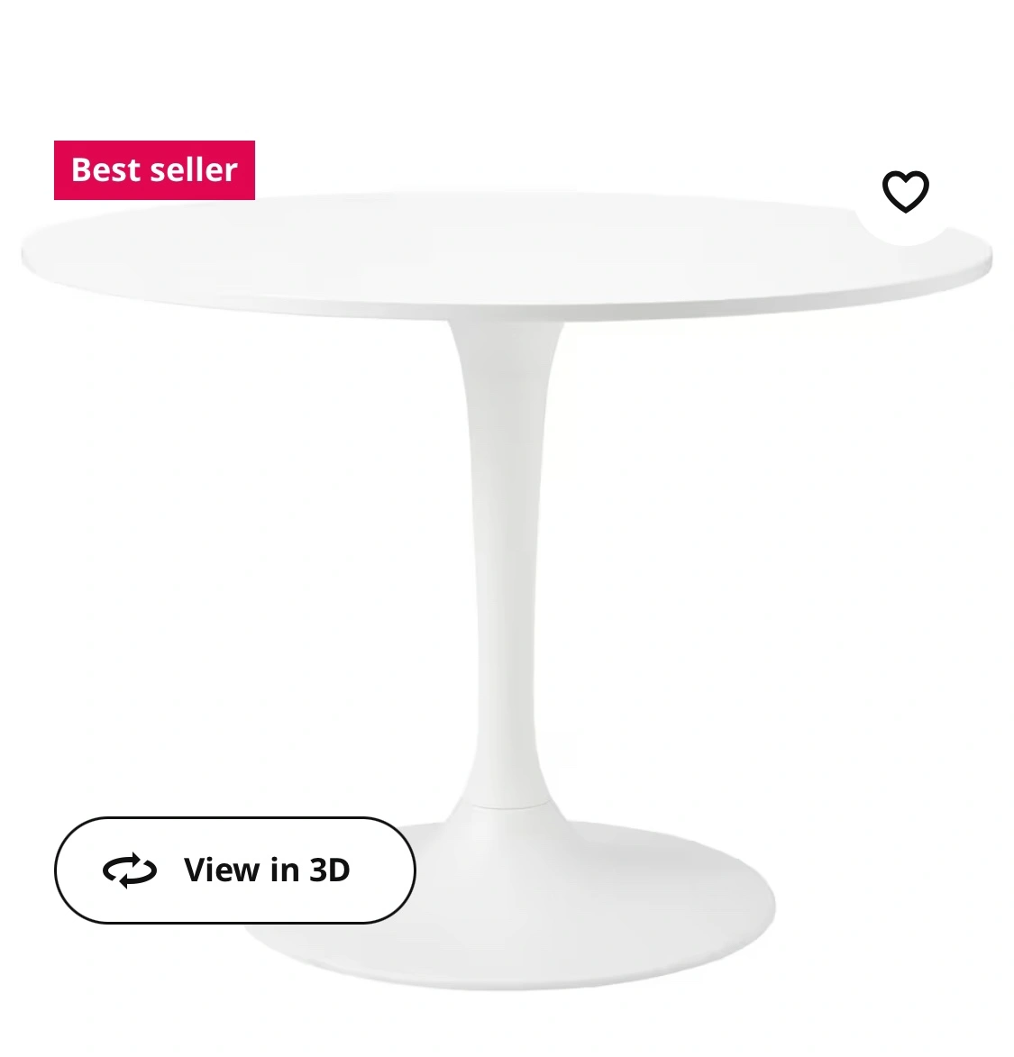The width and height of the screenshot is (1014, 1057).
Task: Save item to wishlist with heart button
Action: click(906, 191)
